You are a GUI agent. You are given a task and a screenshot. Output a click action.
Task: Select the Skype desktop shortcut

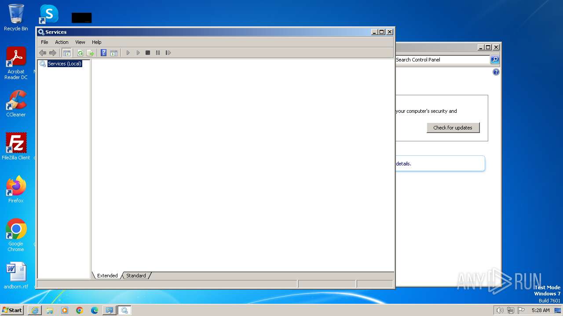pyautogui.click(x=49, y=14)
